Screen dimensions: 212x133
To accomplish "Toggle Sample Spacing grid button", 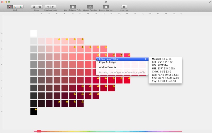I will 105,7.
